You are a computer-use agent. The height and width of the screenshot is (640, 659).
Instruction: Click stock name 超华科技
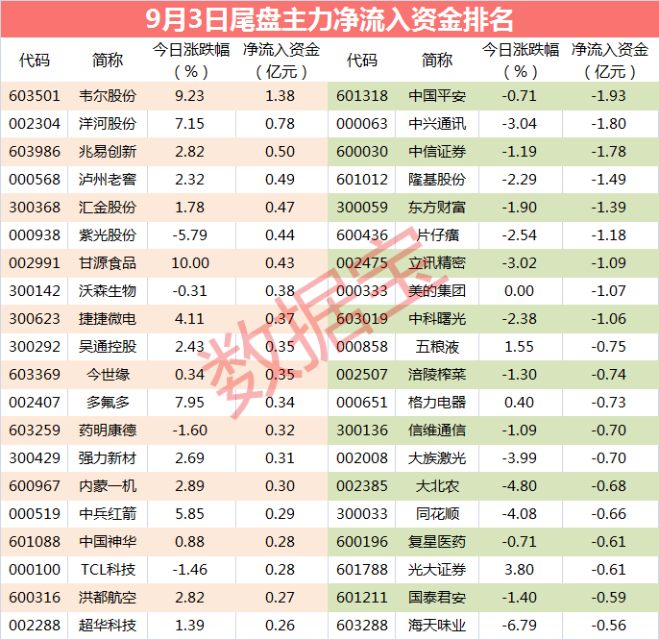[x=108, y=626]
